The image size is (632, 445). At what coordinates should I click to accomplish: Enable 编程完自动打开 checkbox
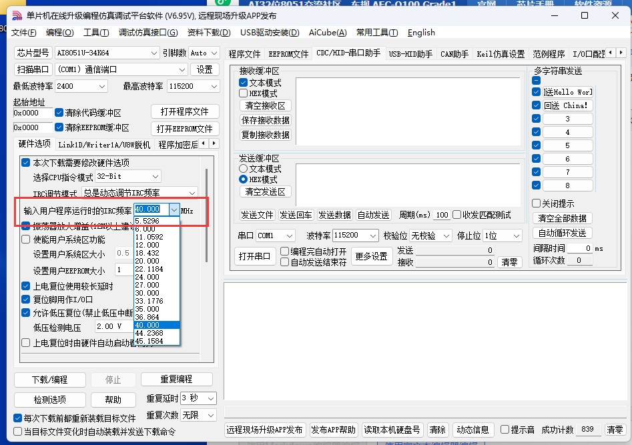coord(284,251)
